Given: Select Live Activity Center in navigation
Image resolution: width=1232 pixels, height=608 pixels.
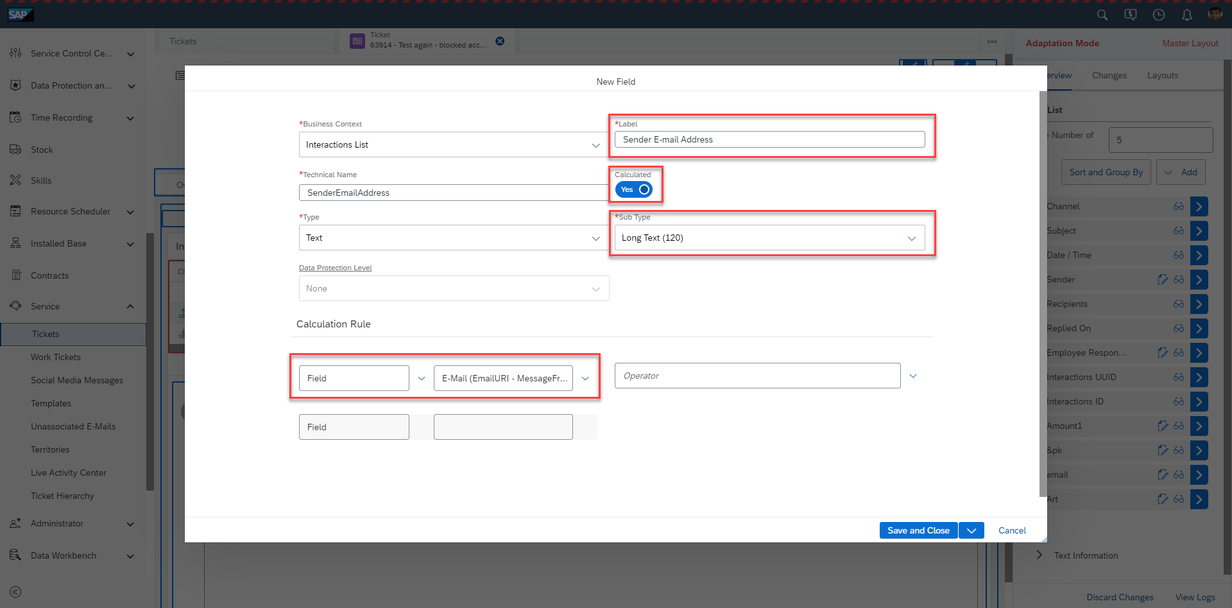Looking at the screenshot, I should point(69,473).
